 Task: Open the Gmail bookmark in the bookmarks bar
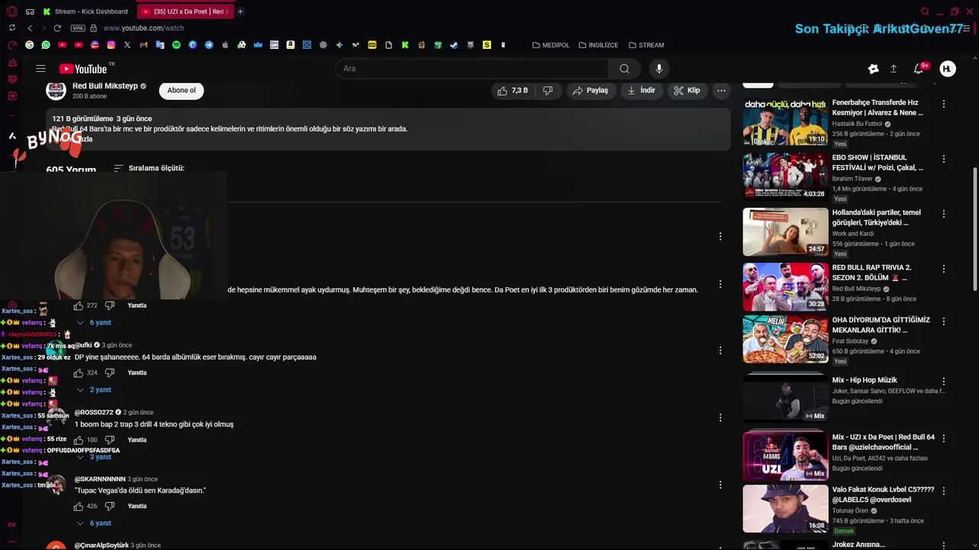(143, 45)
